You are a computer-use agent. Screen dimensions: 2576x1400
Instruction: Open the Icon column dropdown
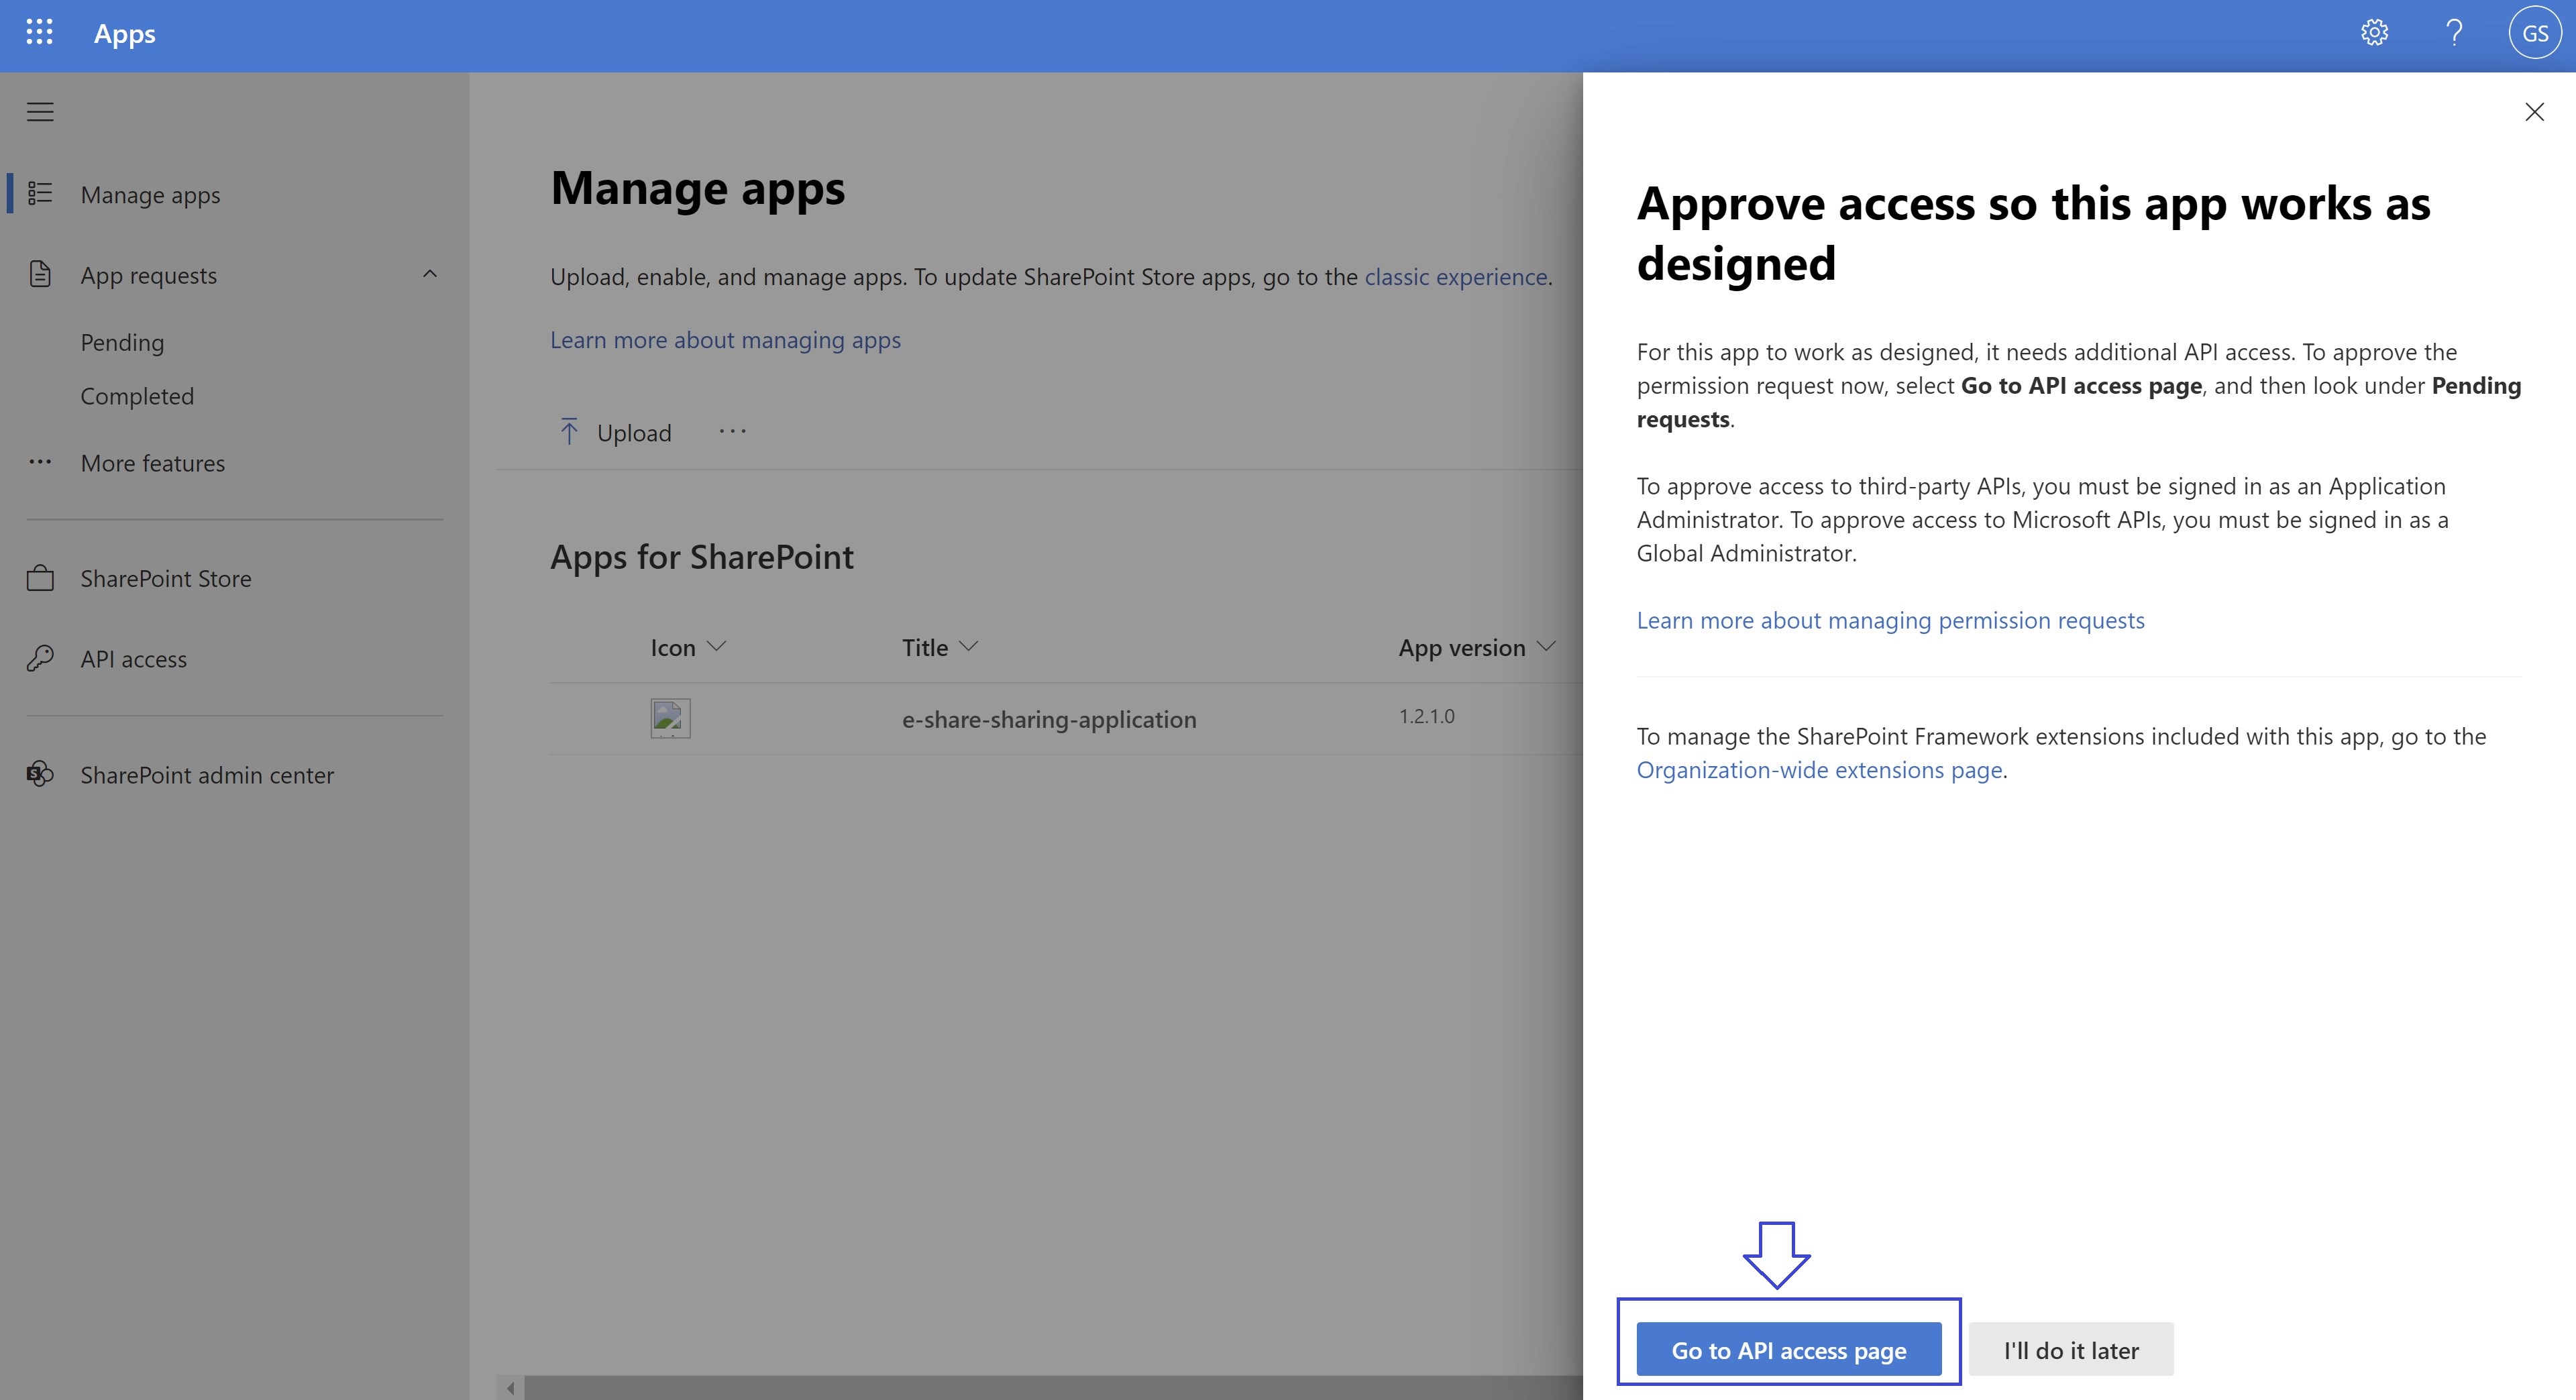coord(716,647)
